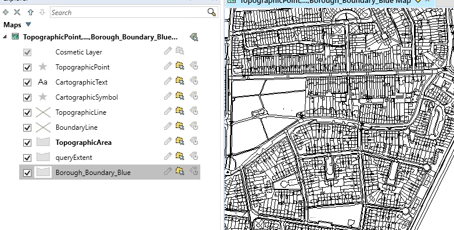Toggle selectable icon for CartographicText
The width and height of the screenshot is (454, 230).
180,81
